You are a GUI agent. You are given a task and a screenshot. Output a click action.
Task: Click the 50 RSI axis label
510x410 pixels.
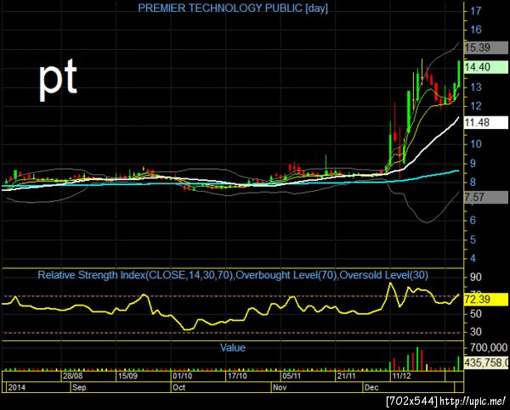click(476, 314)
